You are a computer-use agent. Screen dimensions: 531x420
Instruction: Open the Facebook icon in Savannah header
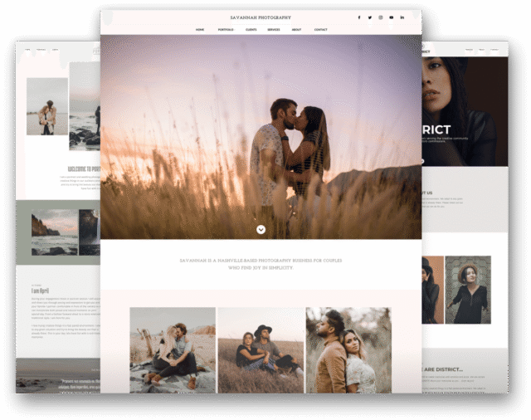359,17
